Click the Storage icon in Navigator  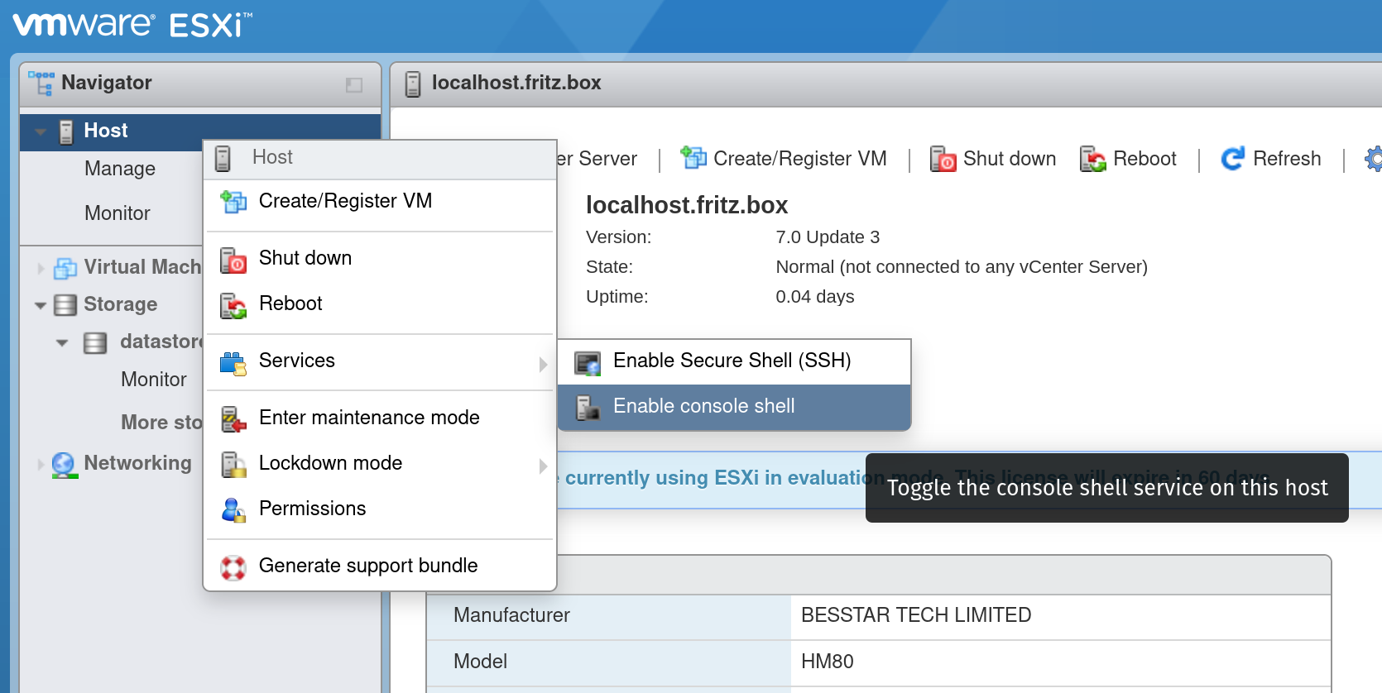coord(65,305)
